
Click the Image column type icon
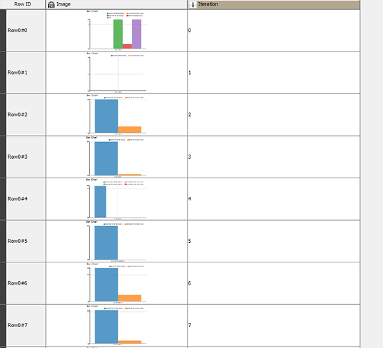click(51, 4)
